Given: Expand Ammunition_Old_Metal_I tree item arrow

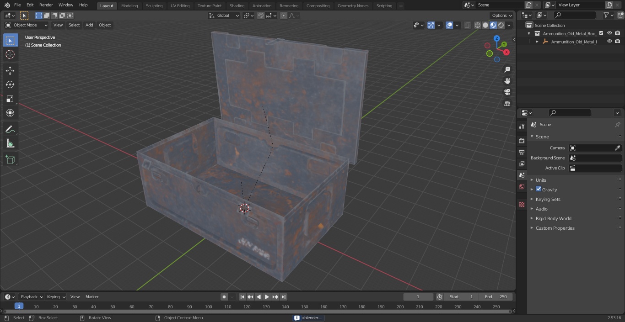Looking at the screenshot, I should 537,42.
